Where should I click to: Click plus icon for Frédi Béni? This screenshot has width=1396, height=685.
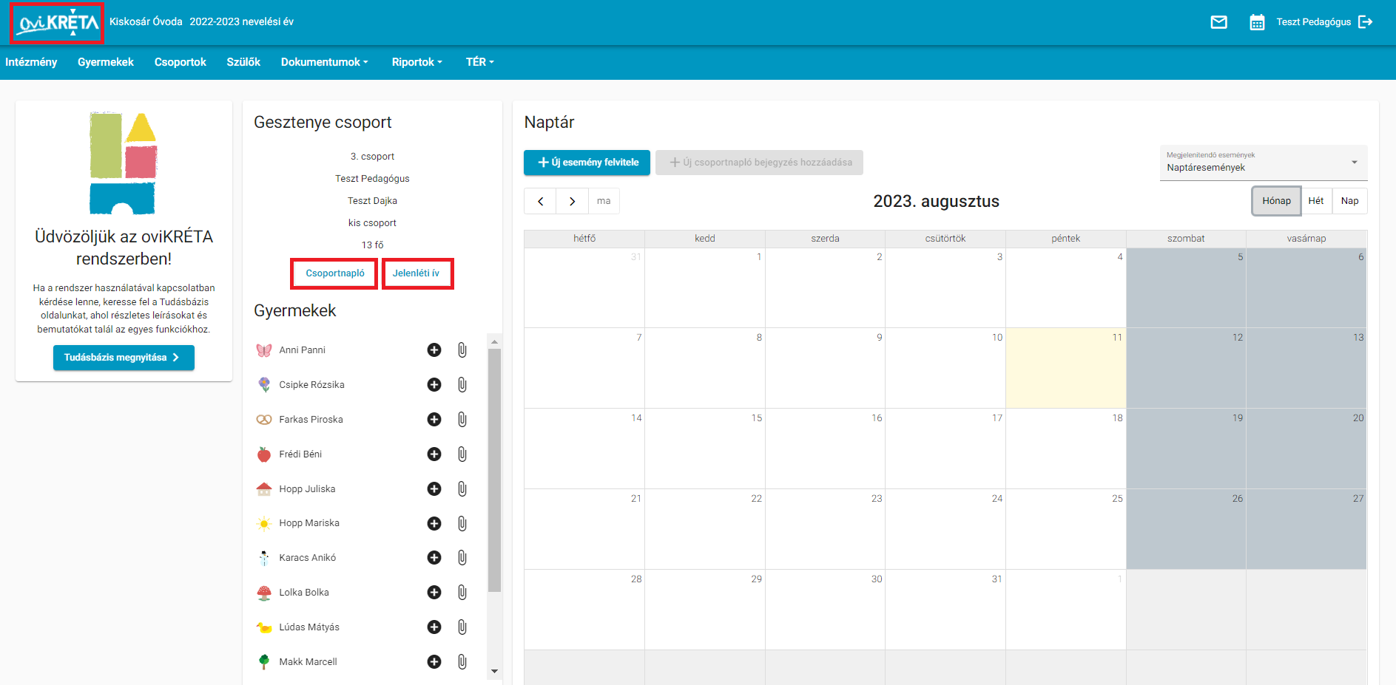[434, 454]
